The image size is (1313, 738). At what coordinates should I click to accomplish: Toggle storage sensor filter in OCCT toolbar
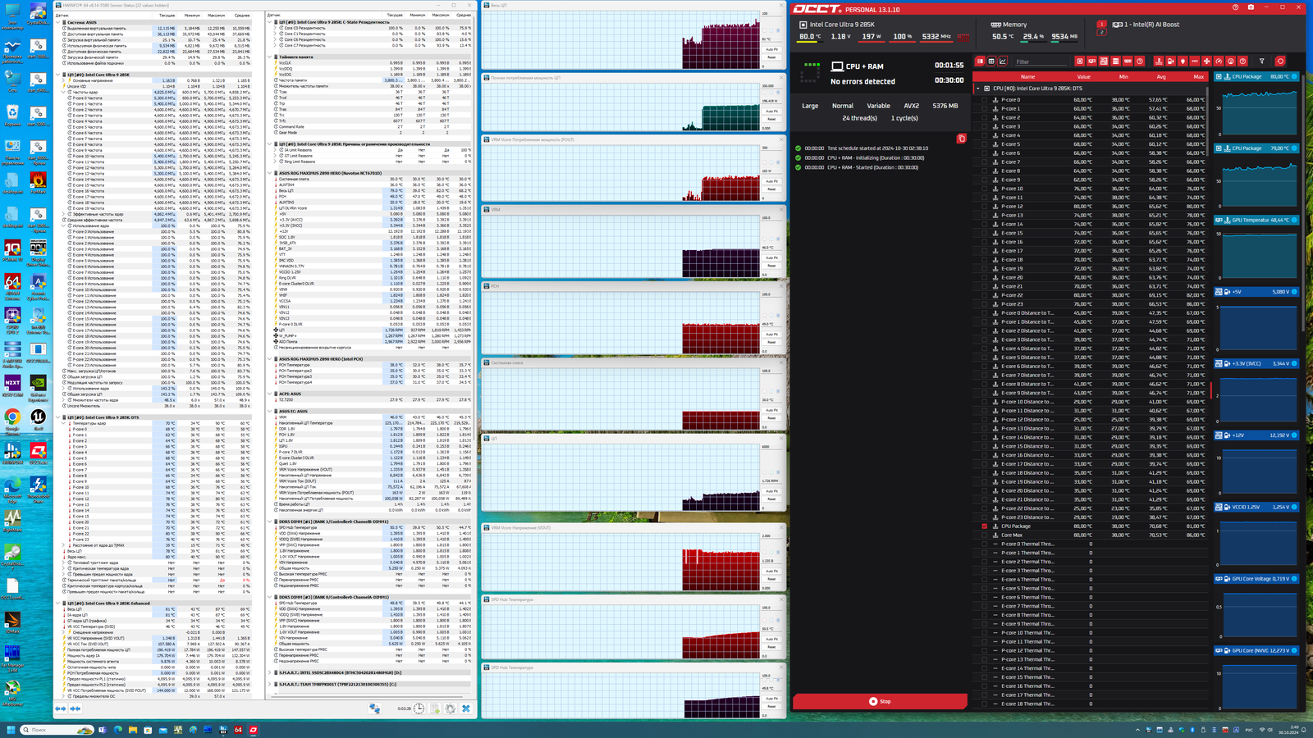coord(1115,61)
